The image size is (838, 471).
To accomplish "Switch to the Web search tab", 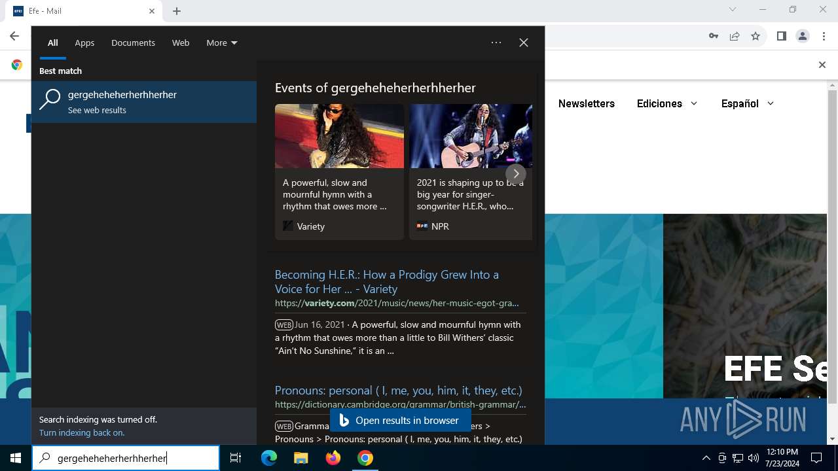I will point(181,43).
